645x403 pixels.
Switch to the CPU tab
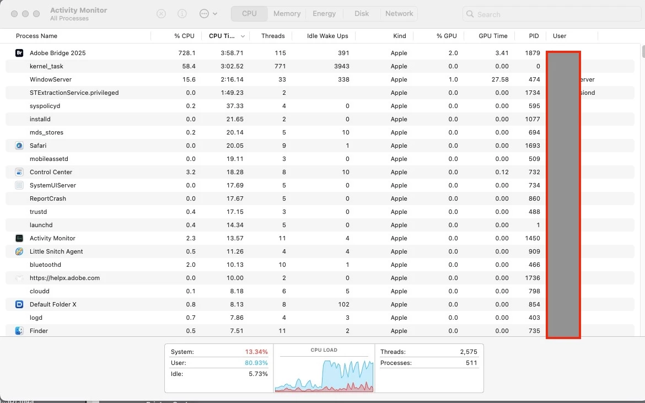pyautogui.click(x=249, y=14)
